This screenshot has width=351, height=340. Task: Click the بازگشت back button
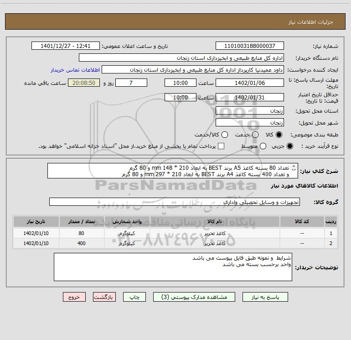pos(104,297)
